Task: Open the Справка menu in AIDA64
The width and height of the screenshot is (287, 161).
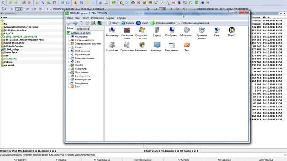Action: tap(122, 18)
